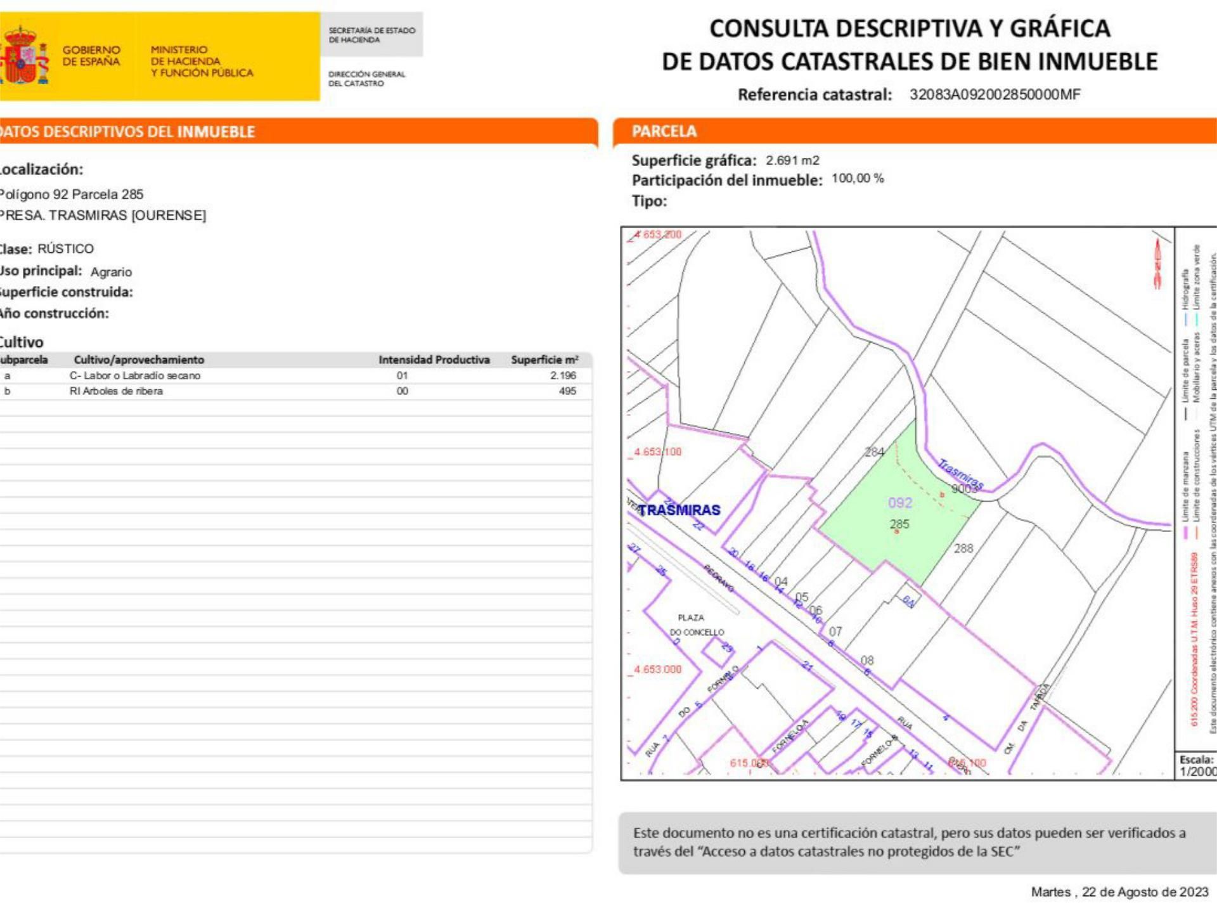
Task: Click block label '07' on the map
Action: click(x=835, y=632)
